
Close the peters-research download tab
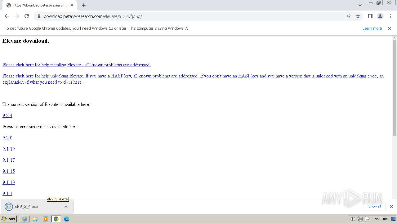click(72, 5)
